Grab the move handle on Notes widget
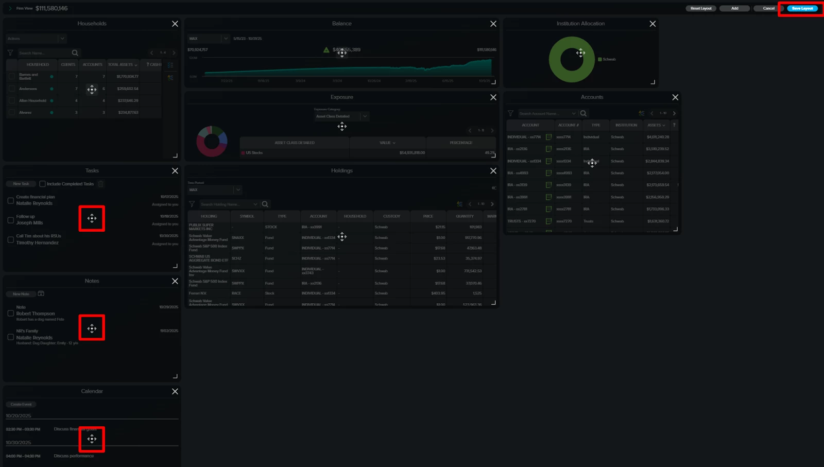This screenshot has width=824, height=467. click(x=92, y=328)
